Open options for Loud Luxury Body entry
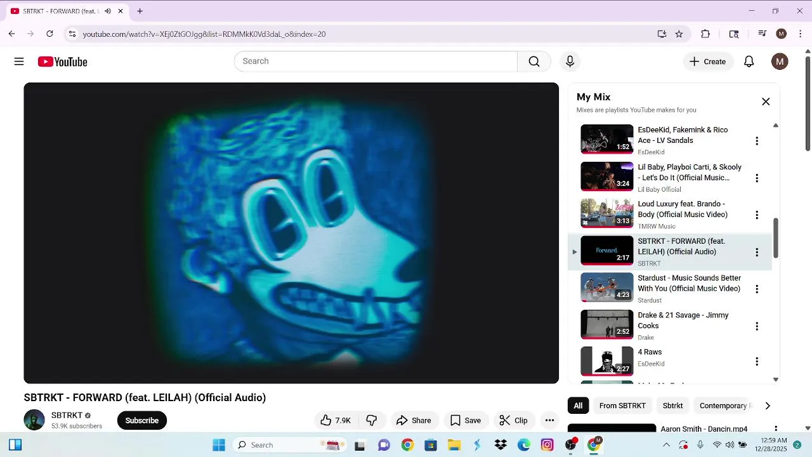Screen dimensions: 812x457 coord(756,215)
